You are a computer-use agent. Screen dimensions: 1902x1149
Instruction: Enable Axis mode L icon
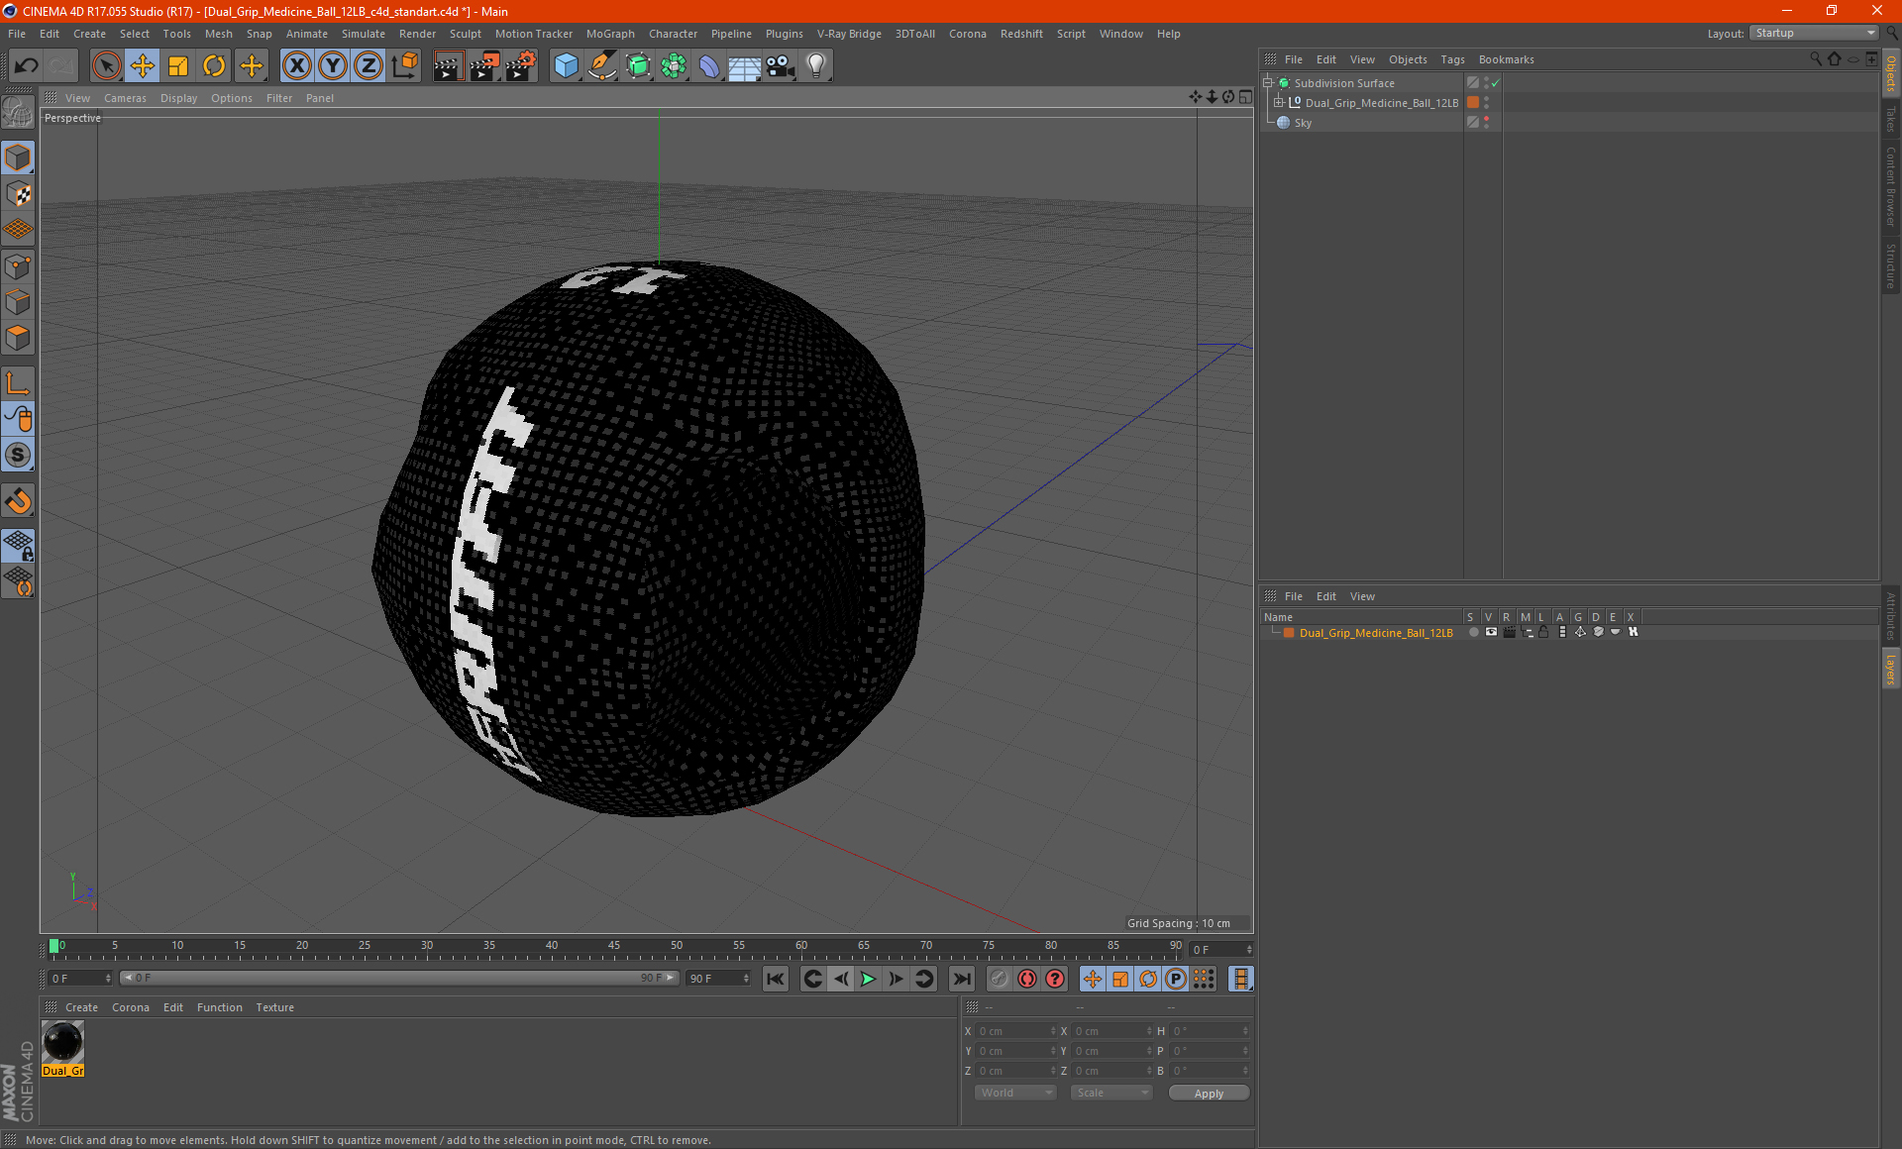18,383
